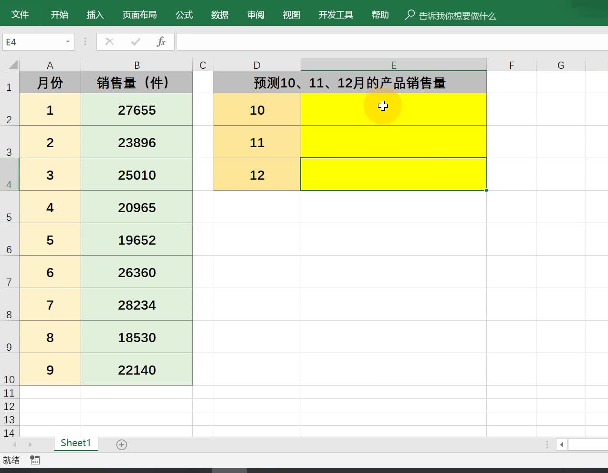The height and width of the screenshot is (473, 608).
Task: Click the Cancel (X) icon beside formula bar
Action: pos(109,42)
